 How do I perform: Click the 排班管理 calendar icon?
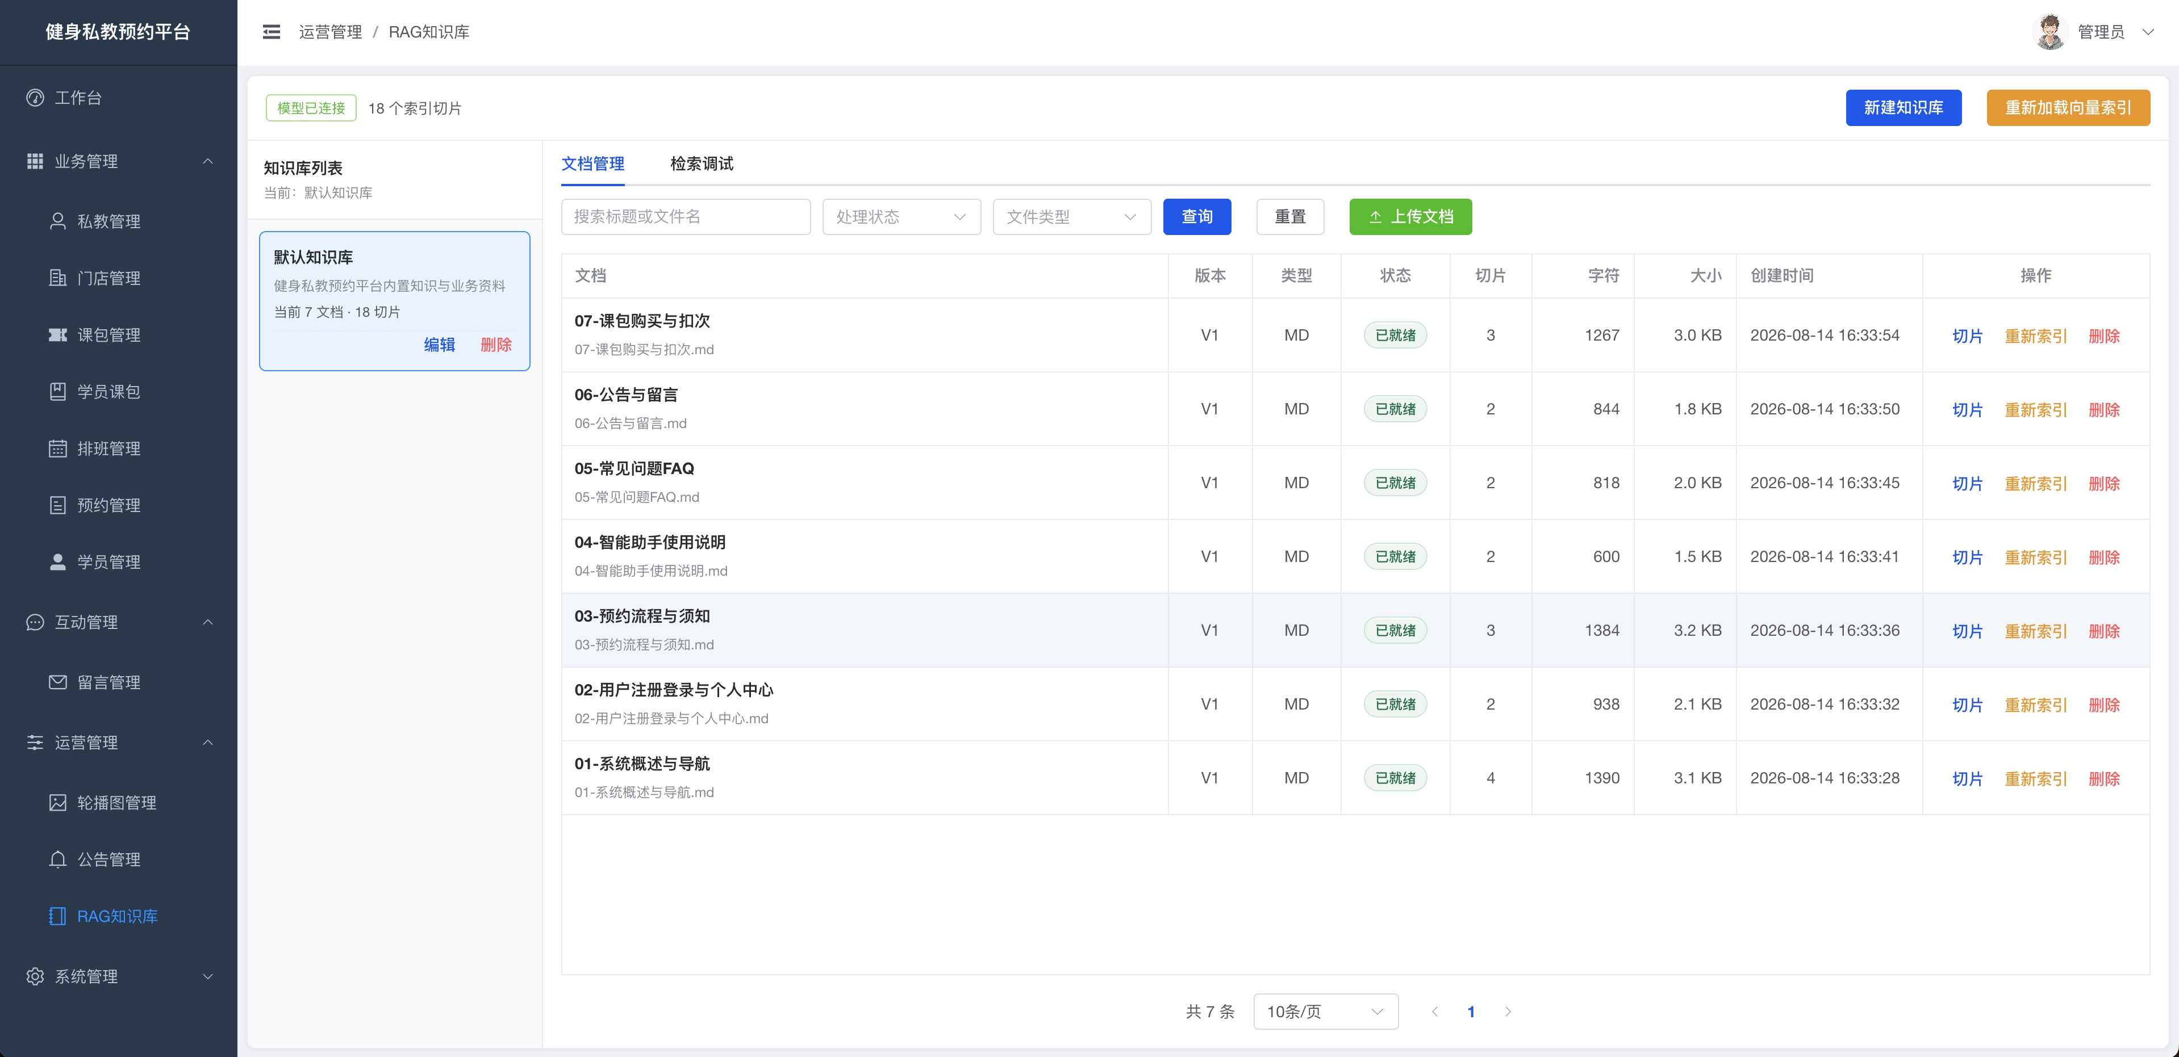tap(57, 448)
